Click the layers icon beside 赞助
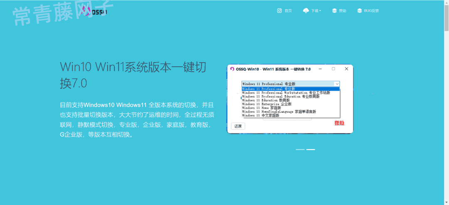 pyautogui.click(x=334, y=11)
